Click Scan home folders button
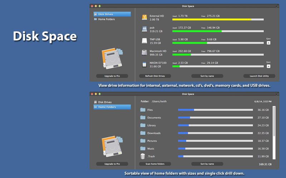286x178 pixels. [x=155, y=164]
